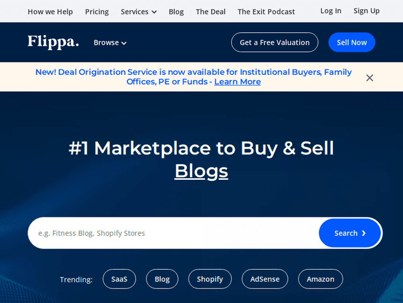
Task: Click Log In
Action: [x=330, y=11]
